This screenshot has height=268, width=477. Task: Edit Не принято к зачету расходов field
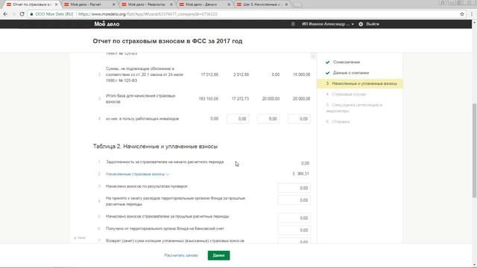294,200
